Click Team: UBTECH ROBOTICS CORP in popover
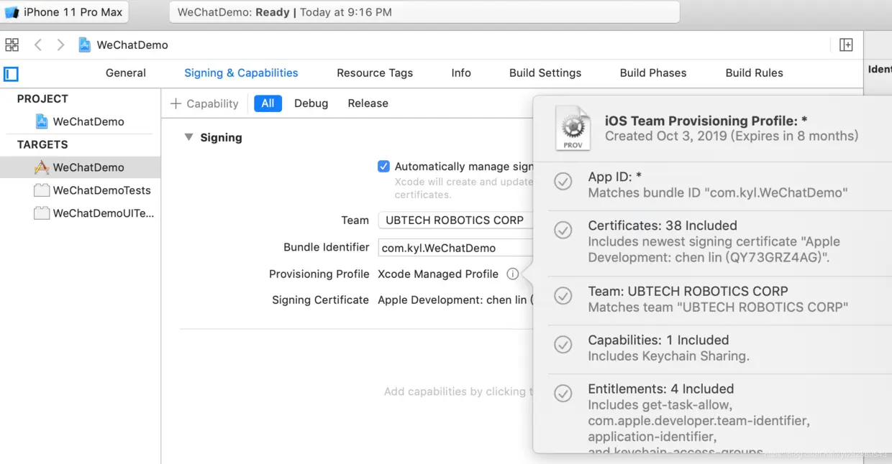892x464 pixels. [688, 291]
